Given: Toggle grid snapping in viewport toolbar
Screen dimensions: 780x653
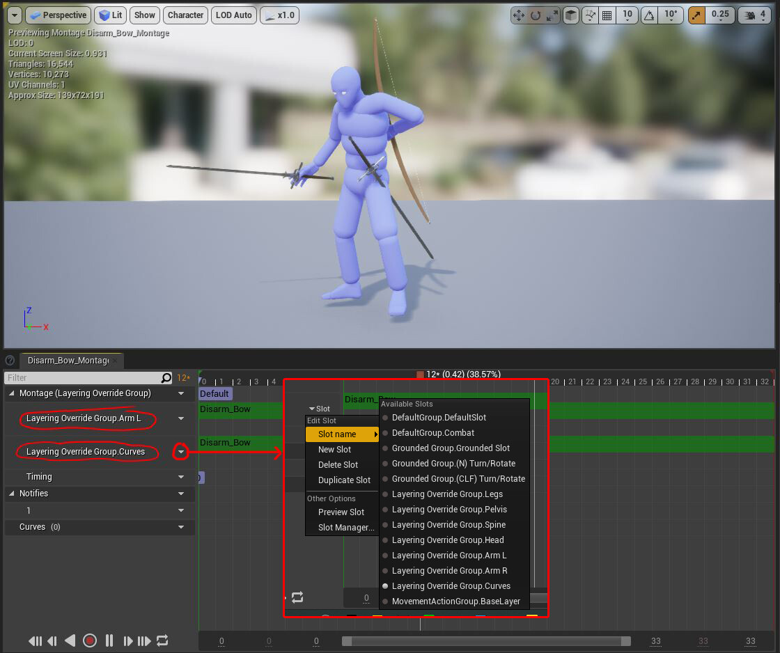Looking at the screenshot, I should pos(607,15).
